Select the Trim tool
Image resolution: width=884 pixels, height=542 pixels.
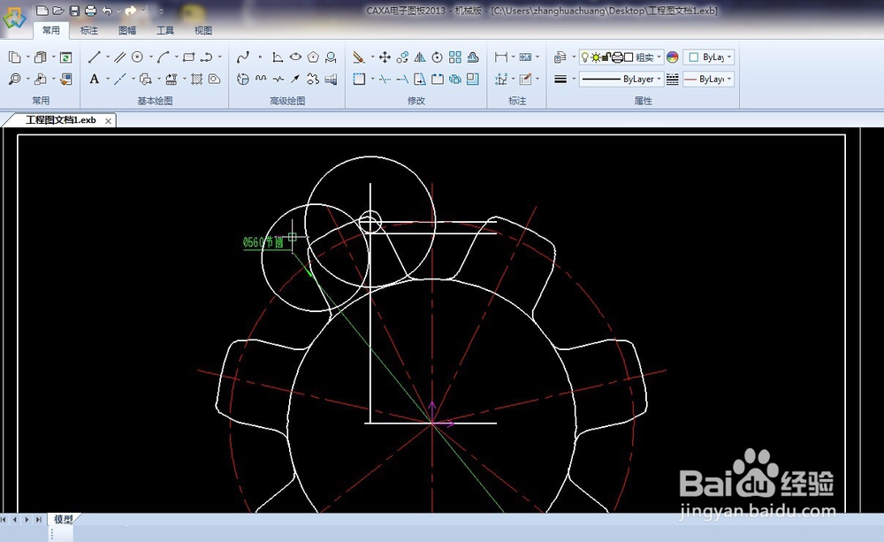(x=385, y=79)
